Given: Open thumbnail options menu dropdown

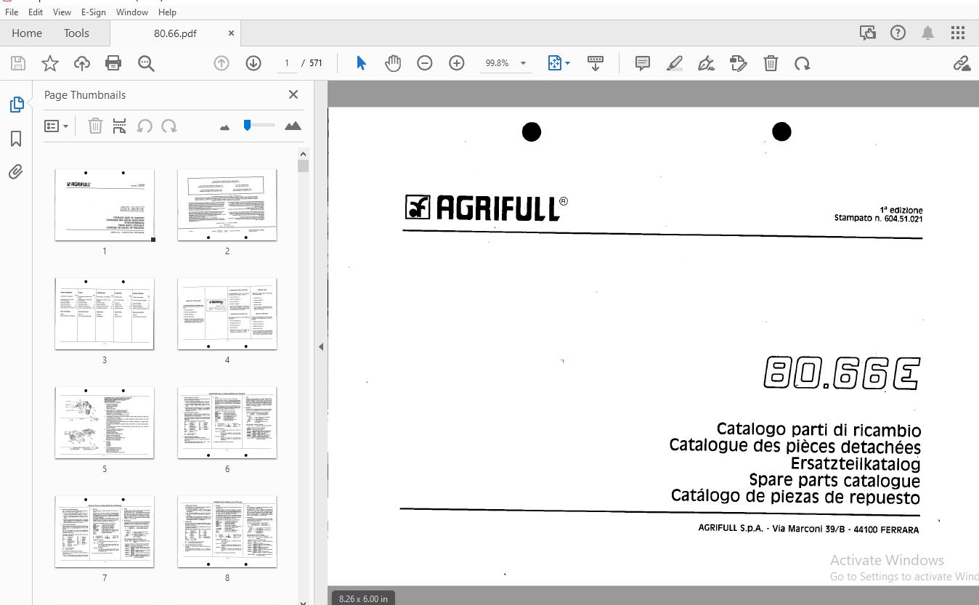Looking at the screenshot, I should click(x=56, y=126).
